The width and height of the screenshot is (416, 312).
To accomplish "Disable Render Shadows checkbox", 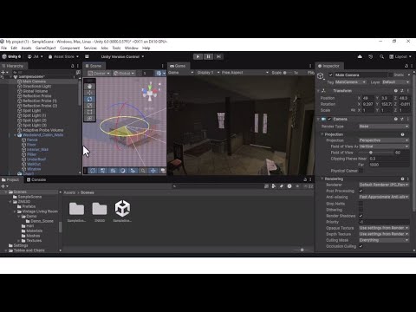I will point(361,216).
